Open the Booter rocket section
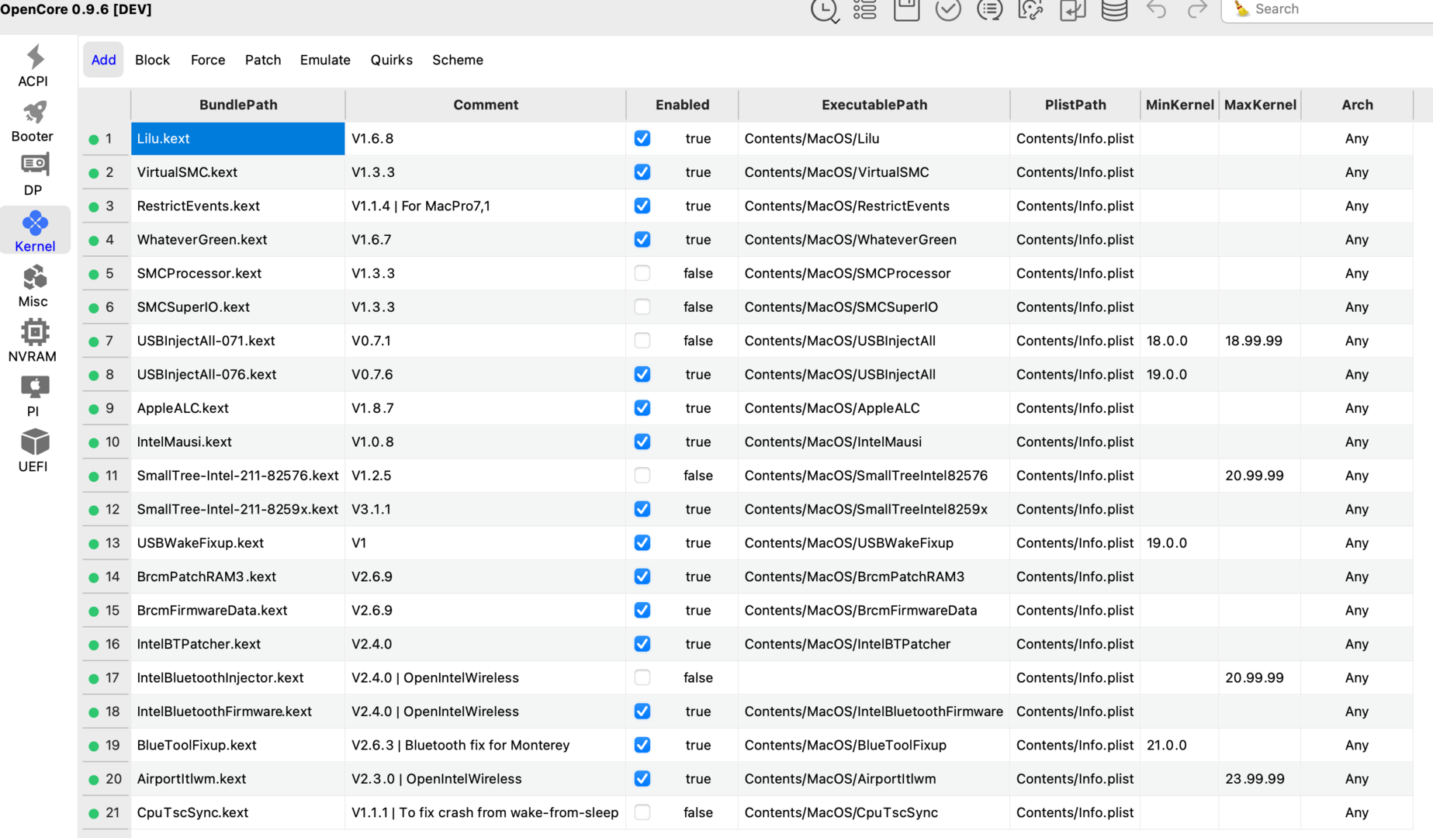This screenshot has width=1433, height=838. coord(33,121)
